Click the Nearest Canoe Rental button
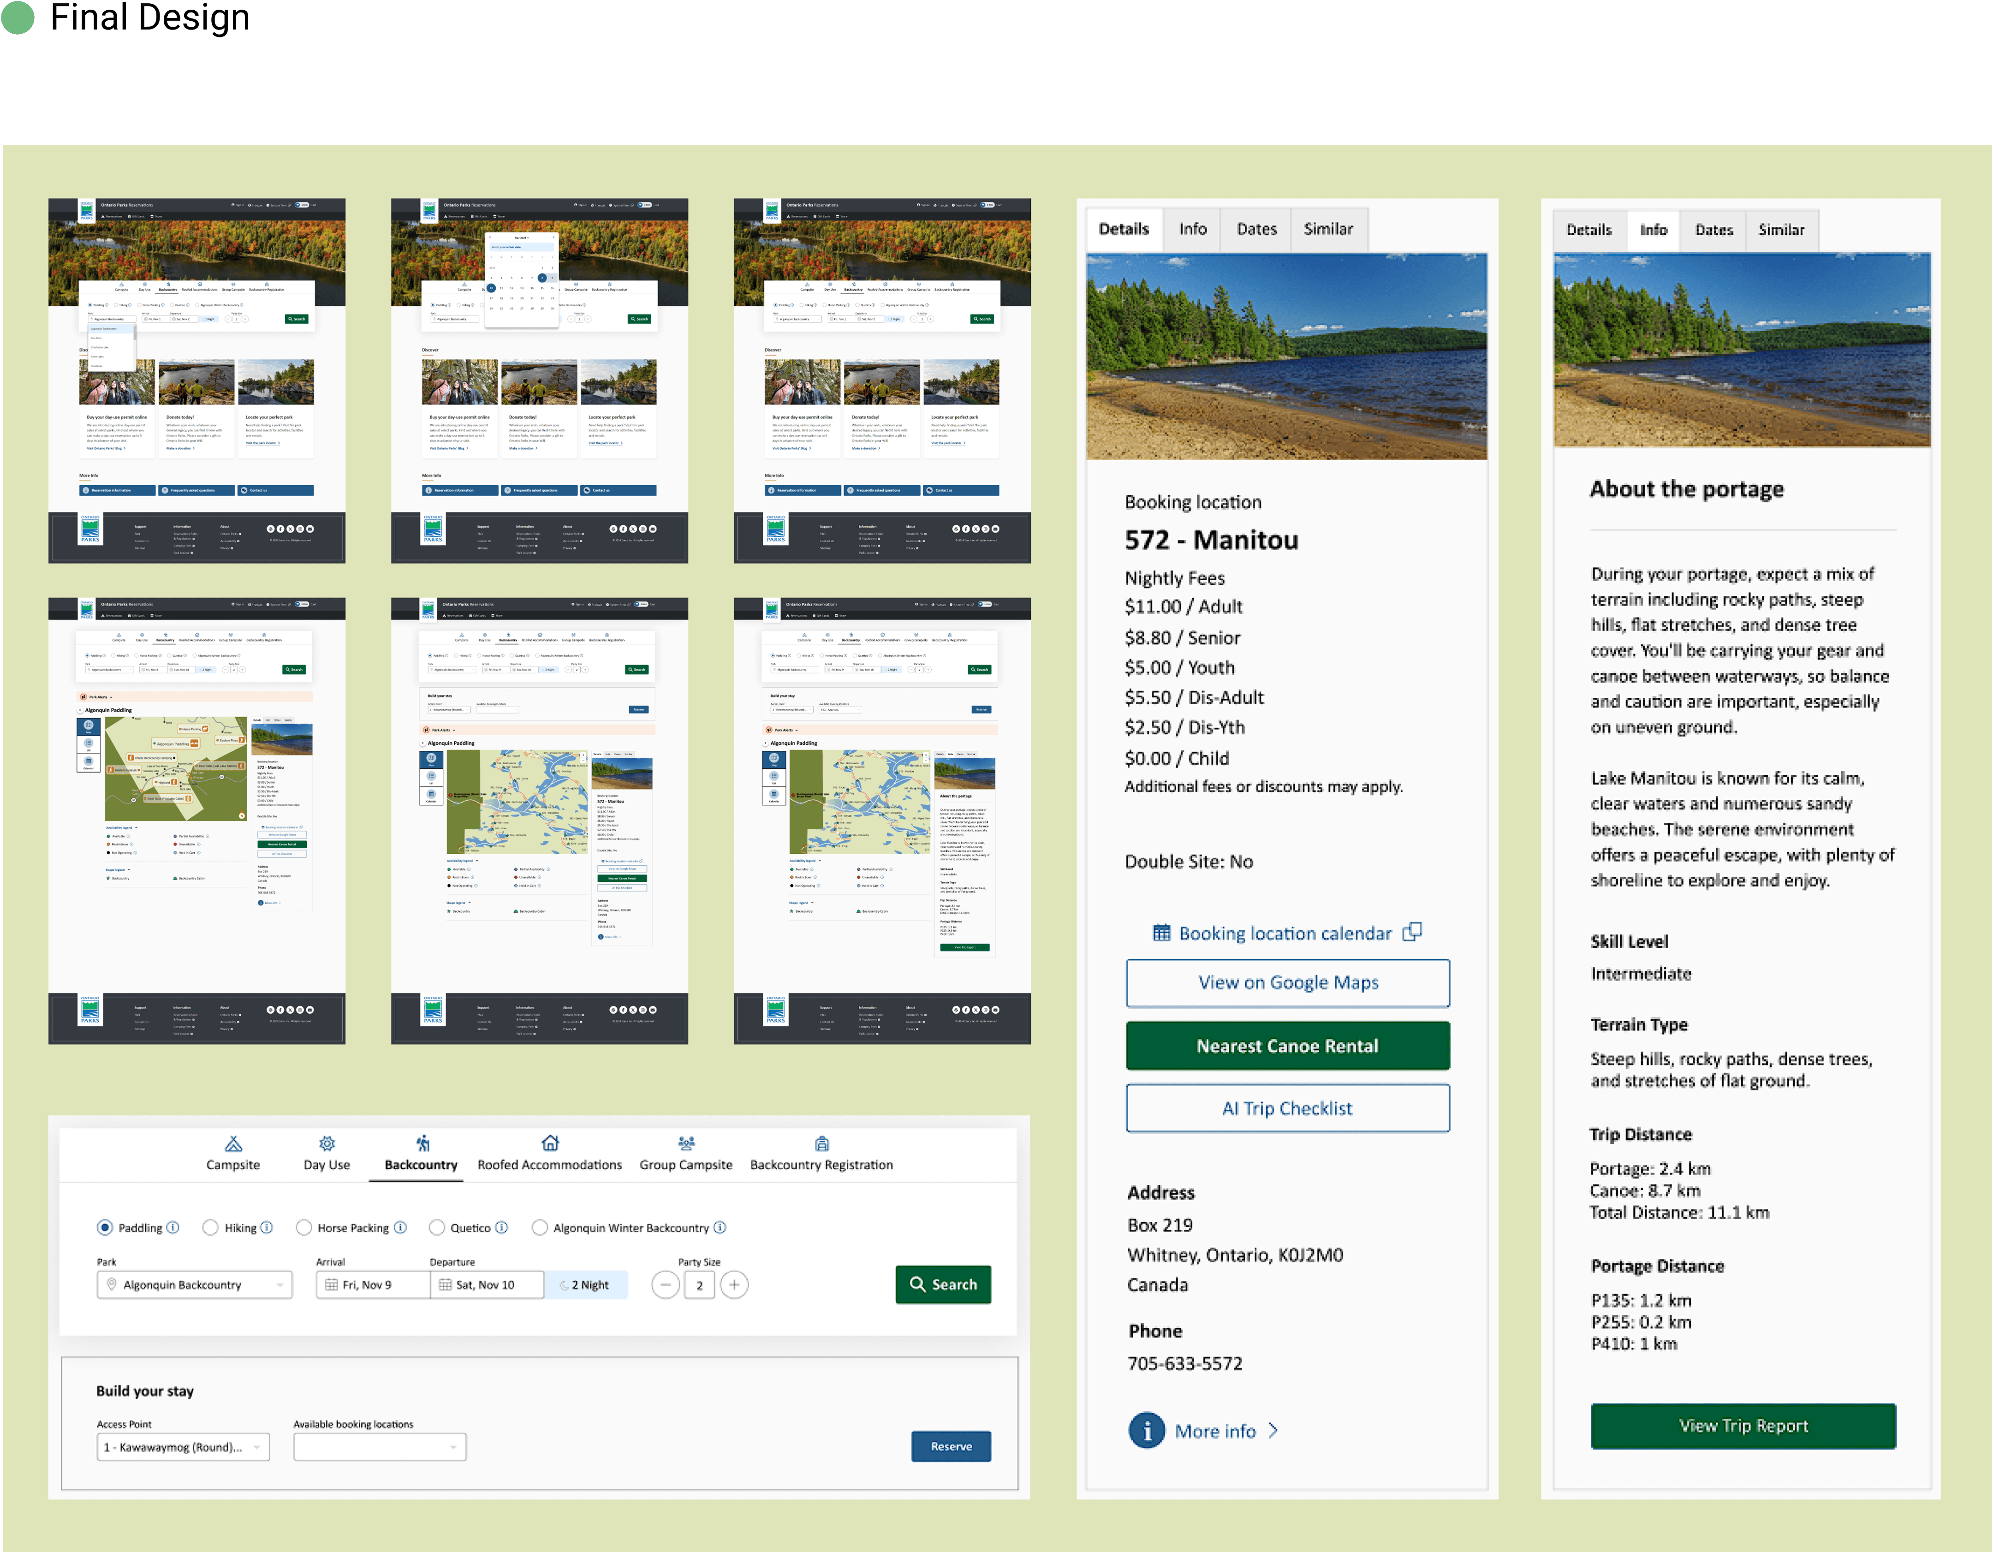Screen dimensions: 1993x1552 point(1287,1046)
